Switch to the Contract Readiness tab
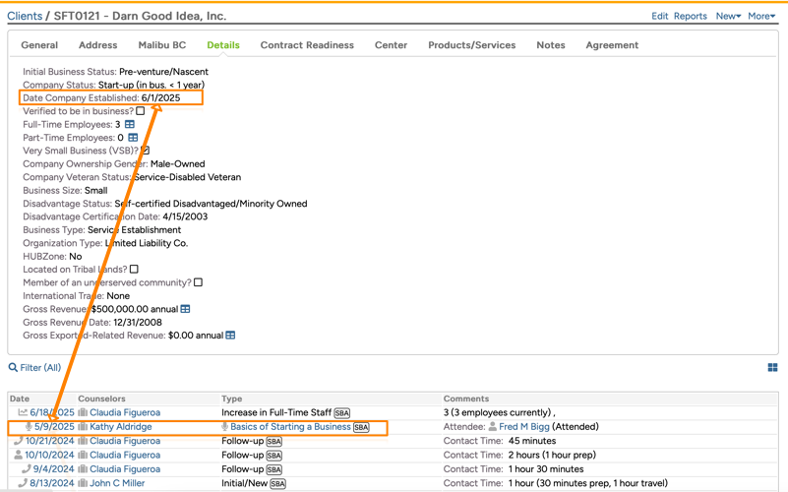Screen dimensions: 788x492 pyautogui.click(x=307, y=45)
